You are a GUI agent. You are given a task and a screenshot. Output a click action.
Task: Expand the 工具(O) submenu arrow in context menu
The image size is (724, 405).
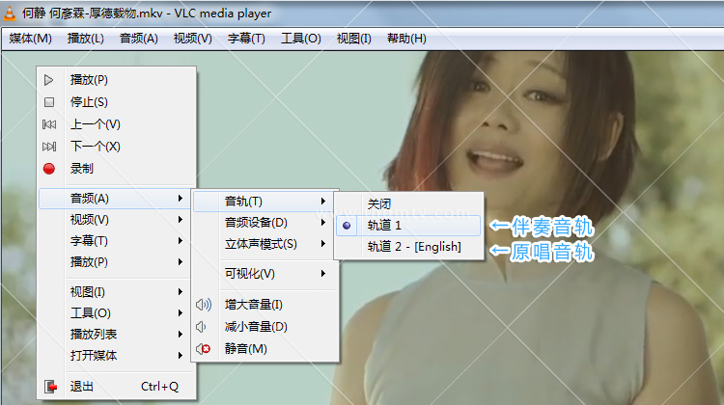pos(181,313)
